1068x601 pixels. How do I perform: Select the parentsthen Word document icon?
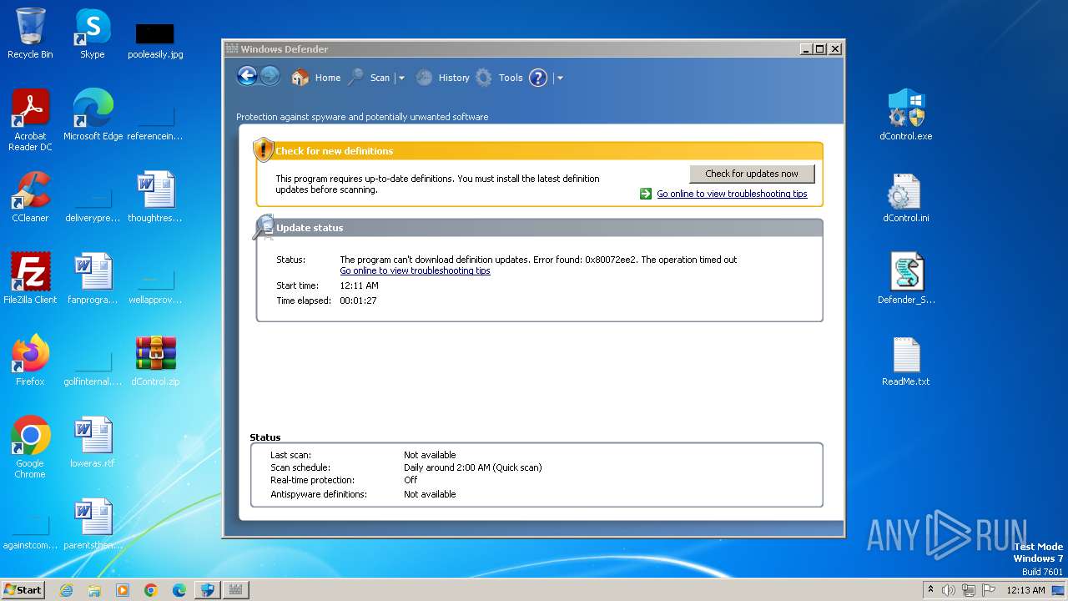tap(93, 524)
